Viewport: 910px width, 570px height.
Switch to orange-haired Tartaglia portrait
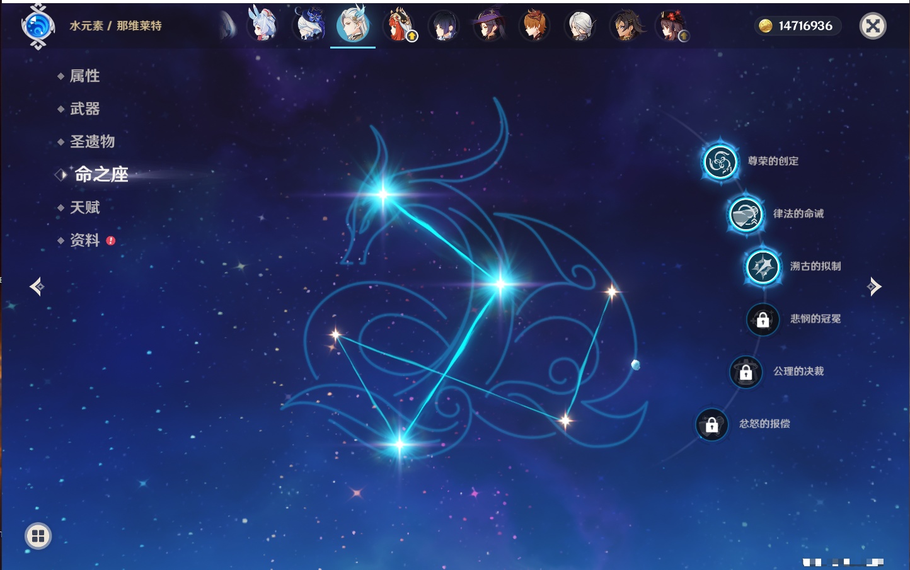pyautogui.click(x=534, y=26)
